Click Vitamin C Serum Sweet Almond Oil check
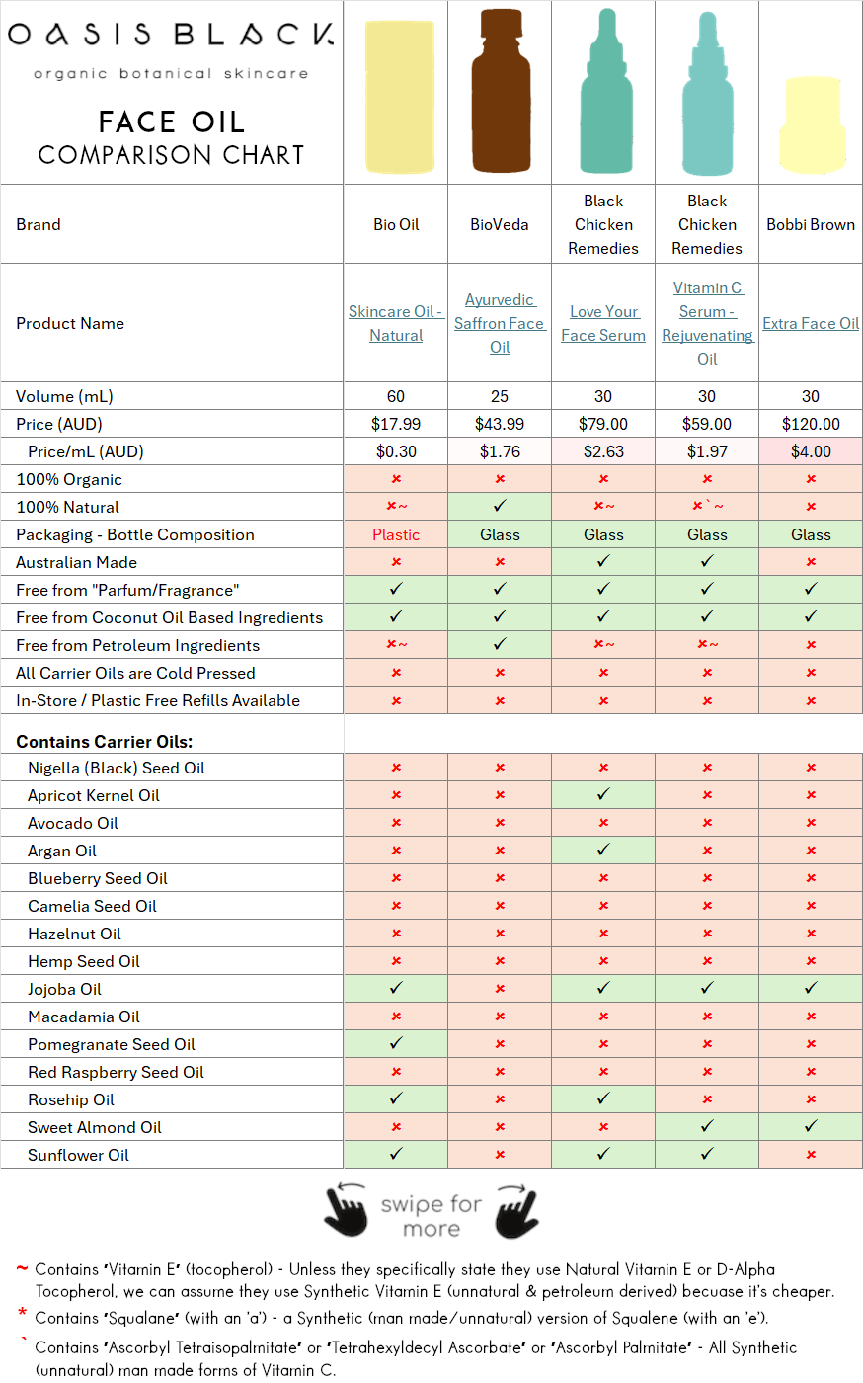 [707, 1126]
